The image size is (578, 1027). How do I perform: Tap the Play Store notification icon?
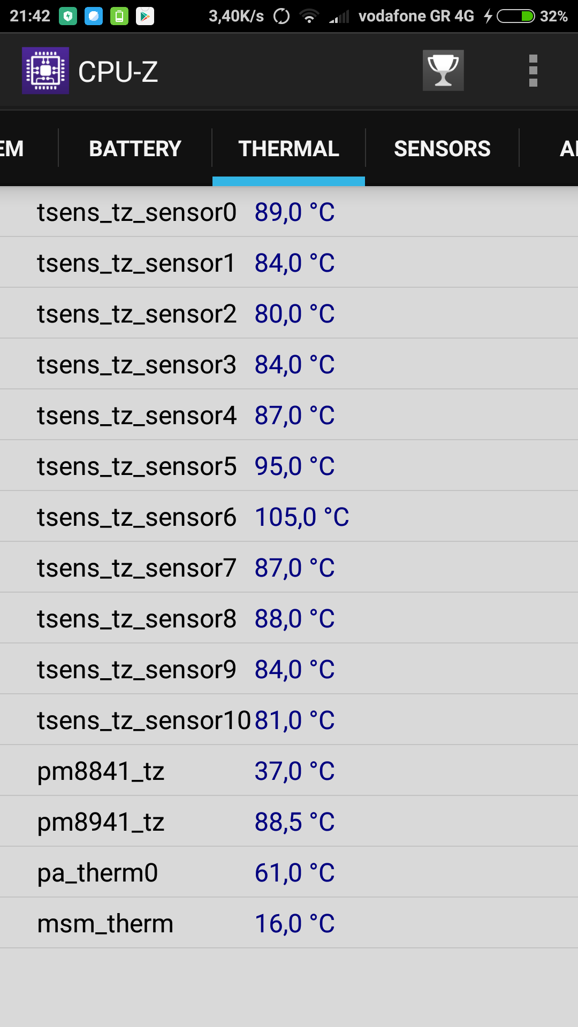pos(145,16)
